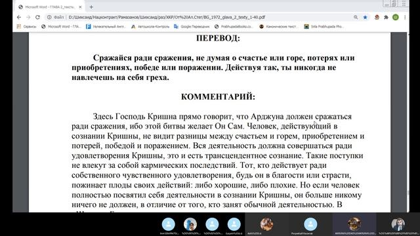Click the КОММЕНТАРИЙ: heading in the PDF
This screenshot has height=236, width=420.
click(x=218, y=96)
